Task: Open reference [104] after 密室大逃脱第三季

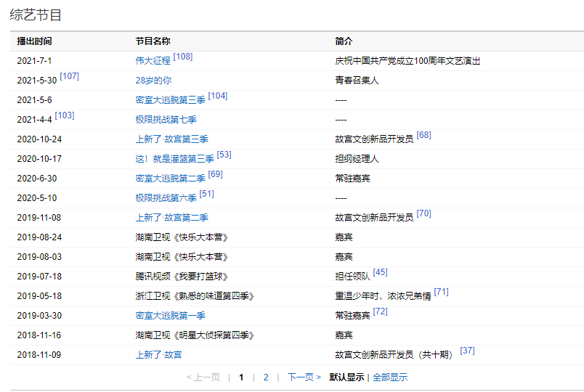Action: coord(218,96)
